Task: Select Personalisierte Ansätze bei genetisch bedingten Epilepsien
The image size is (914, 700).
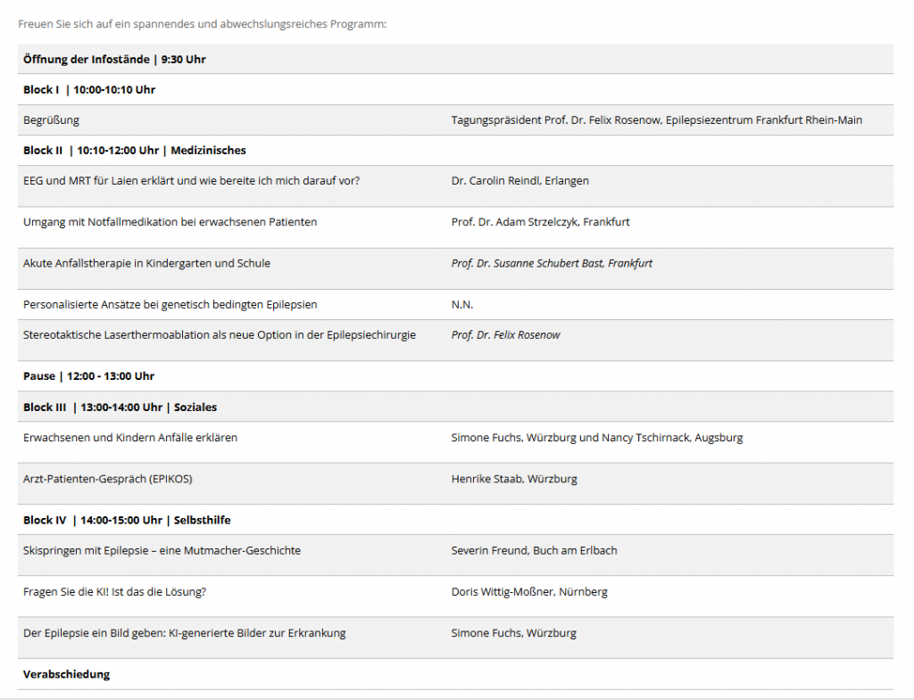Action: click(170, 305)
